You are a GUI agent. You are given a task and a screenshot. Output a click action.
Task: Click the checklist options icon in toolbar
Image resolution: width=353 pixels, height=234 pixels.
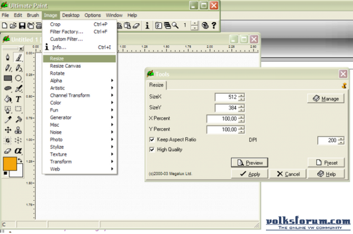158,26
